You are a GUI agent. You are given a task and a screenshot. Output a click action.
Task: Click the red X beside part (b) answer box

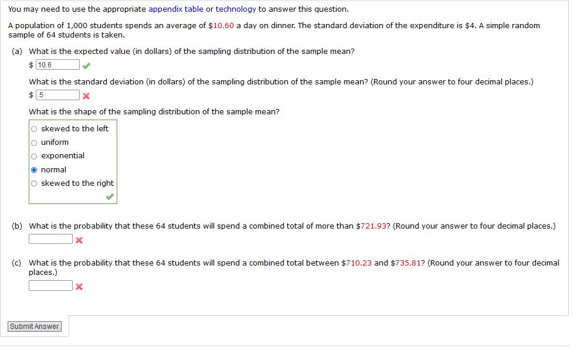[79, 239]
